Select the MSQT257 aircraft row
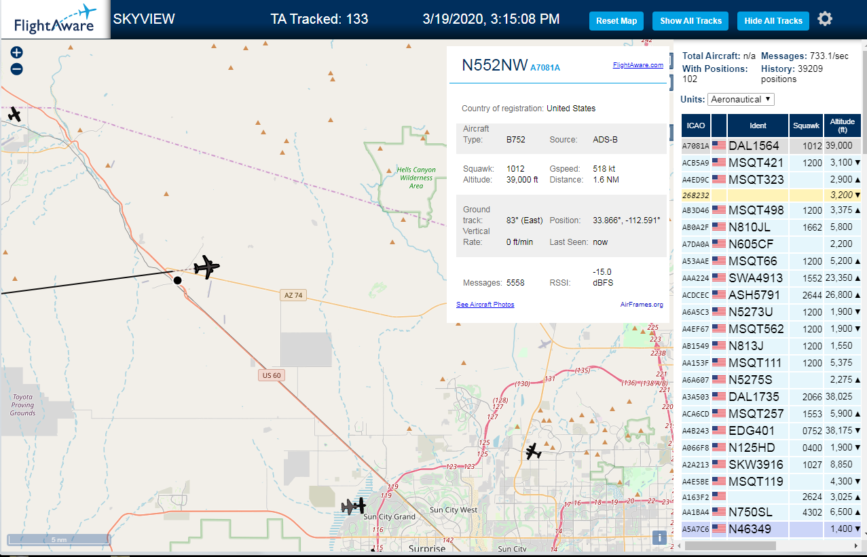The image size is (867, 557). (x=771, y=414)
